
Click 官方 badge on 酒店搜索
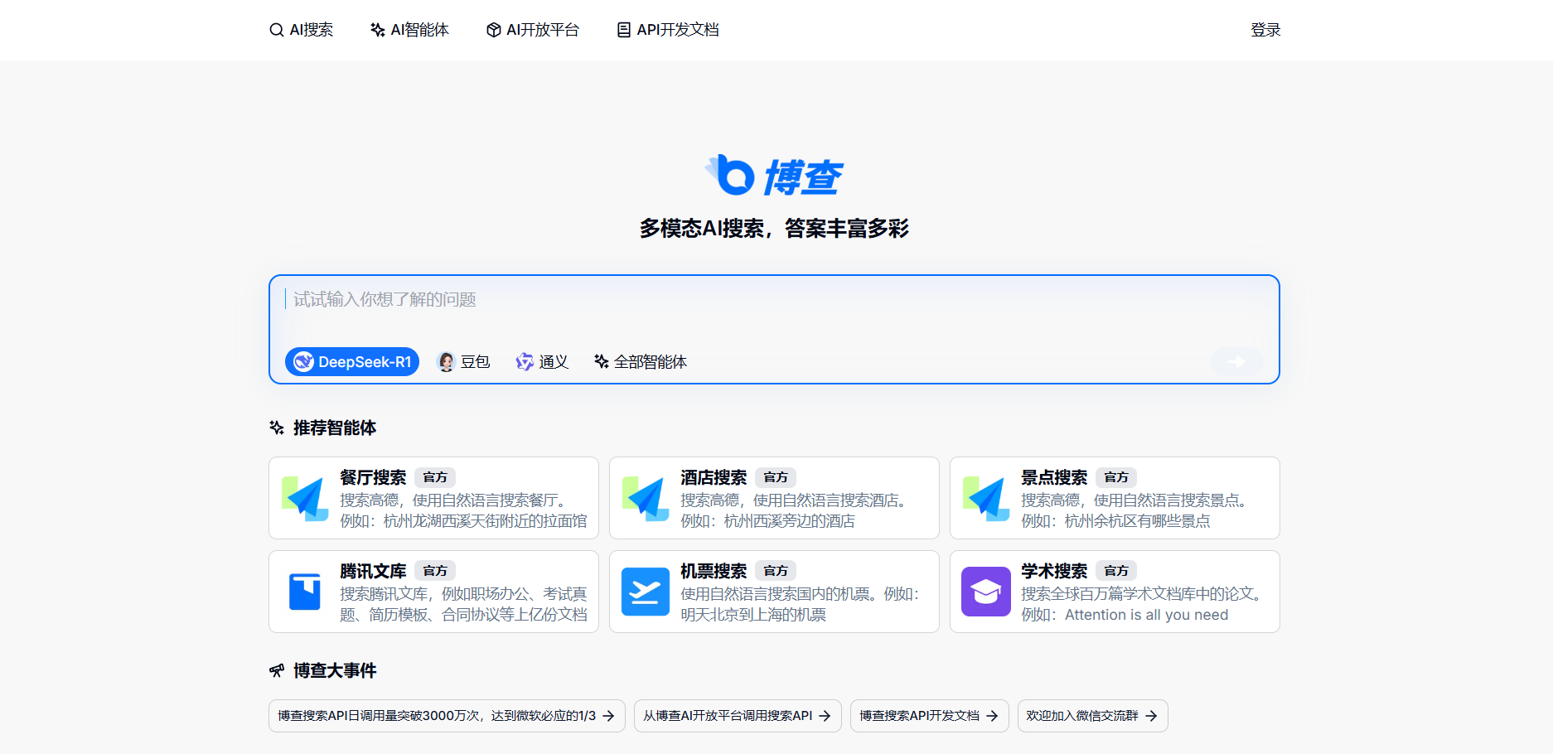click(x=776, y=477)
